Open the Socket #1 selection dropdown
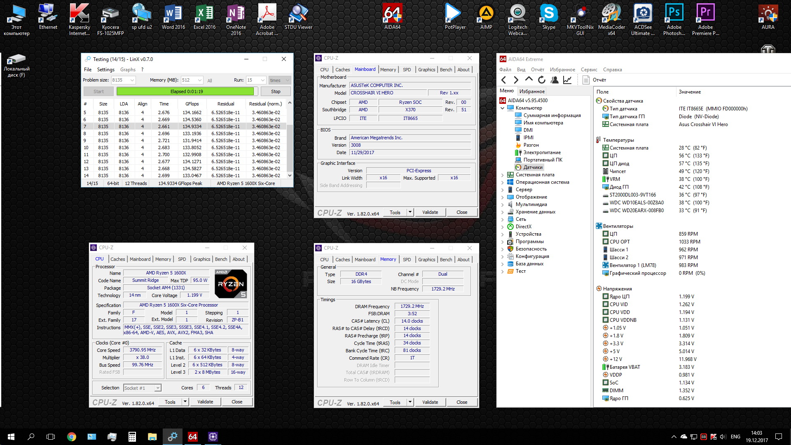 [157, 388]
